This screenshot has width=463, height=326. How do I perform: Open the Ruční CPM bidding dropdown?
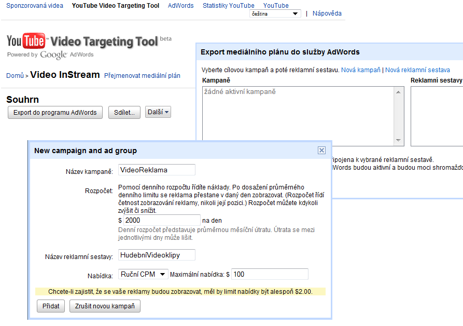click(x=143, y=274)
